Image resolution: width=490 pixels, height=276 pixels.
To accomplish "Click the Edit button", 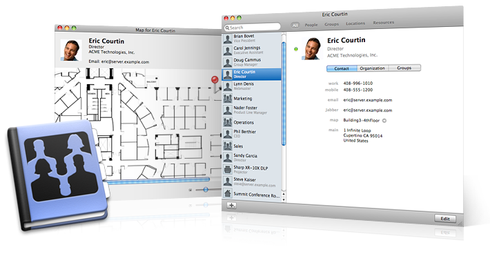I will (x=445, y=219).
